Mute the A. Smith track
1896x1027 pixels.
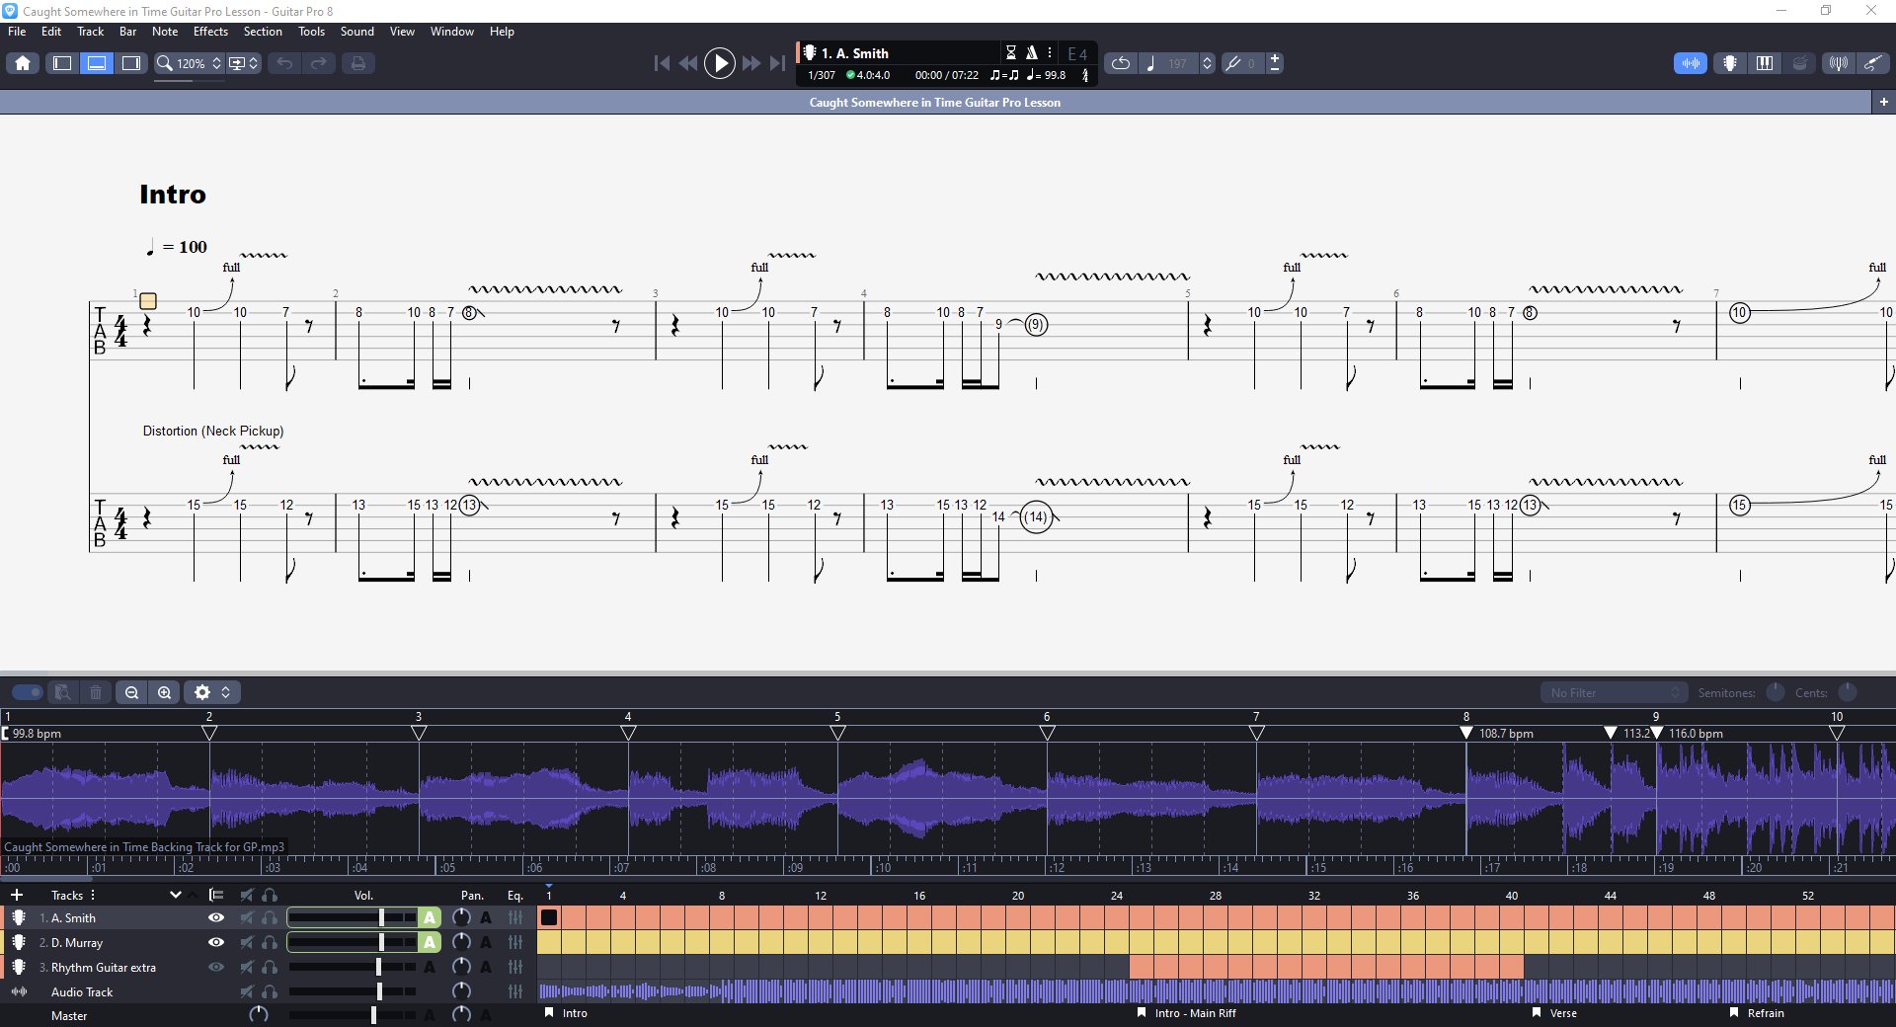tap(247, 917)
